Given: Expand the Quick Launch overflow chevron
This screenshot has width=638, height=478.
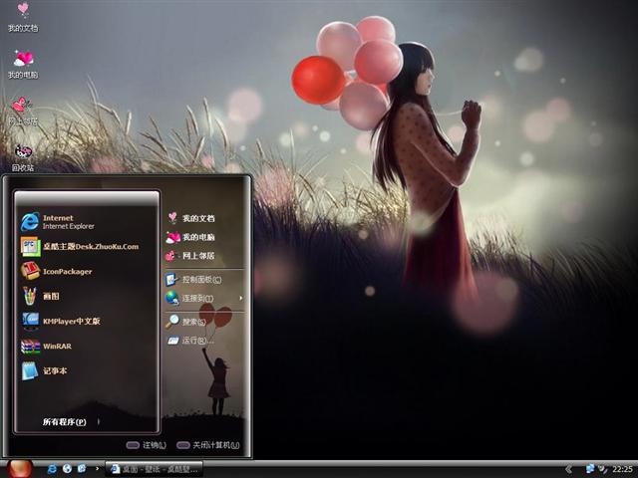Looking at the screenshot, I should pyautogui.click(x=97, y=468).
